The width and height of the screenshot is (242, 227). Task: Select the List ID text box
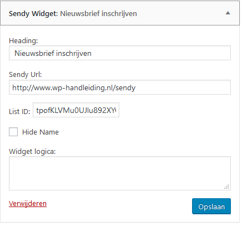pyautogui.click(x=76, y=110)
